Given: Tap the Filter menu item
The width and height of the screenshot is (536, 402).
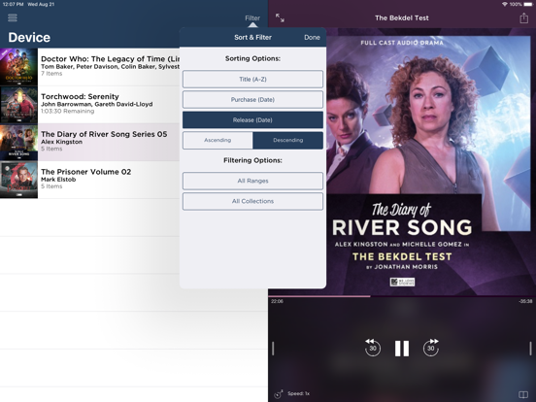Looking at the screenshot, I should [x=252, y=17].
